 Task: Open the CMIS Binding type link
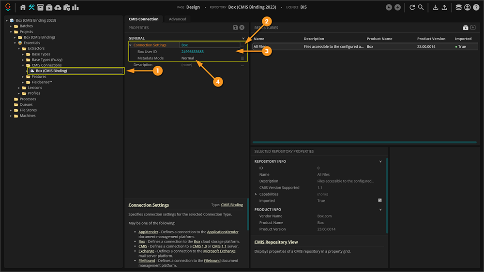click(232, 205)
